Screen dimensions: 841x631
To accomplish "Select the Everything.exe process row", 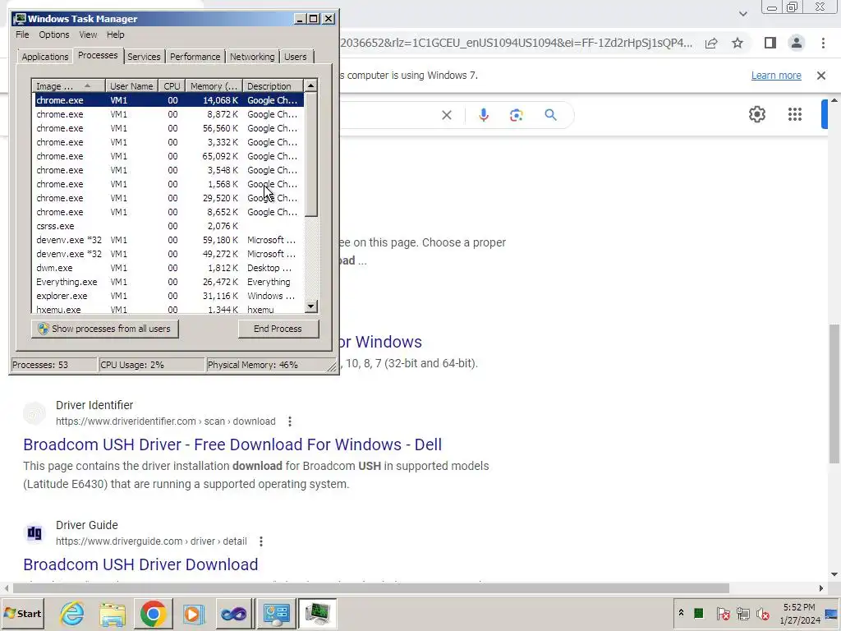I will tap(169, 283).
